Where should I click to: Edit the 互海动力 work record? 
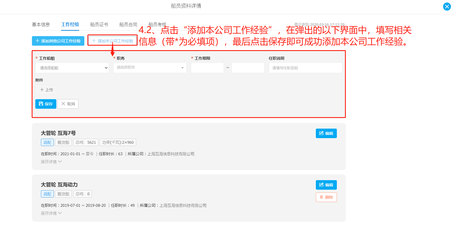point(326,185)
